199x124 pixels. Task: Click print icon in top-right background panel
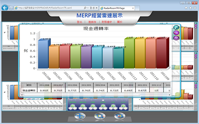196,27
